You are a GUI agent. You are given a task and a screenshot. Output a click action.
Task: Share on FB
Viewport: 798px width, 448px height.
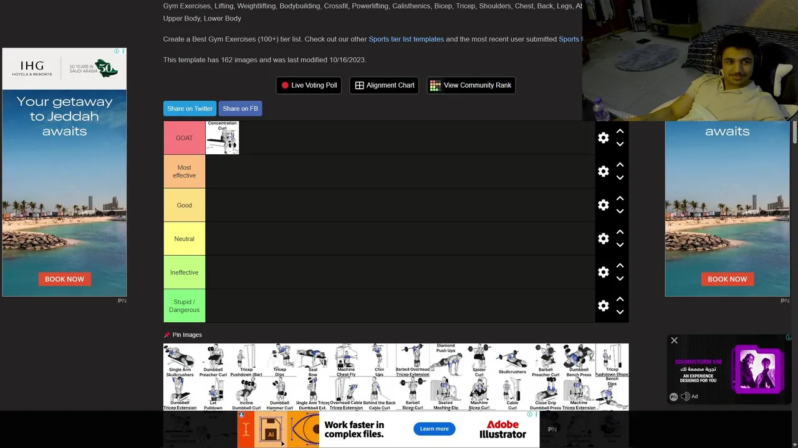240,108
